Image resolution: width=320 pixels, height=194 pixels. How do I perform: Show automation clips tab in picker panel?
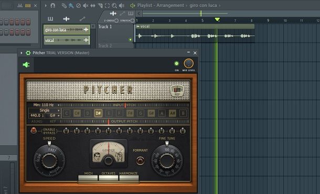point(82,19)
